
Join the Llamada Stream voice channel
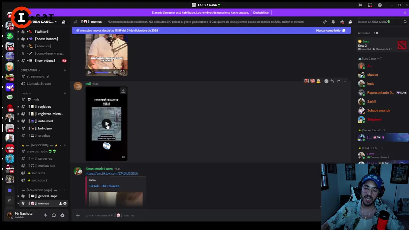click(43, 84)
